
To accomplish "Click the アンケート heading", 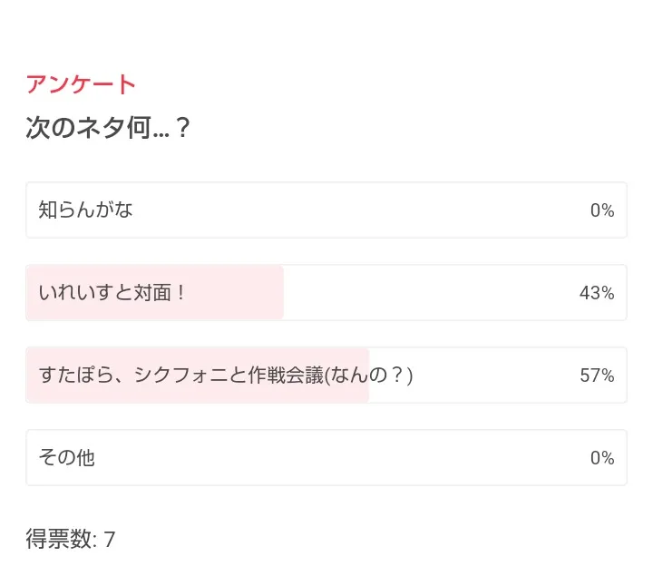I will [81, 84].
